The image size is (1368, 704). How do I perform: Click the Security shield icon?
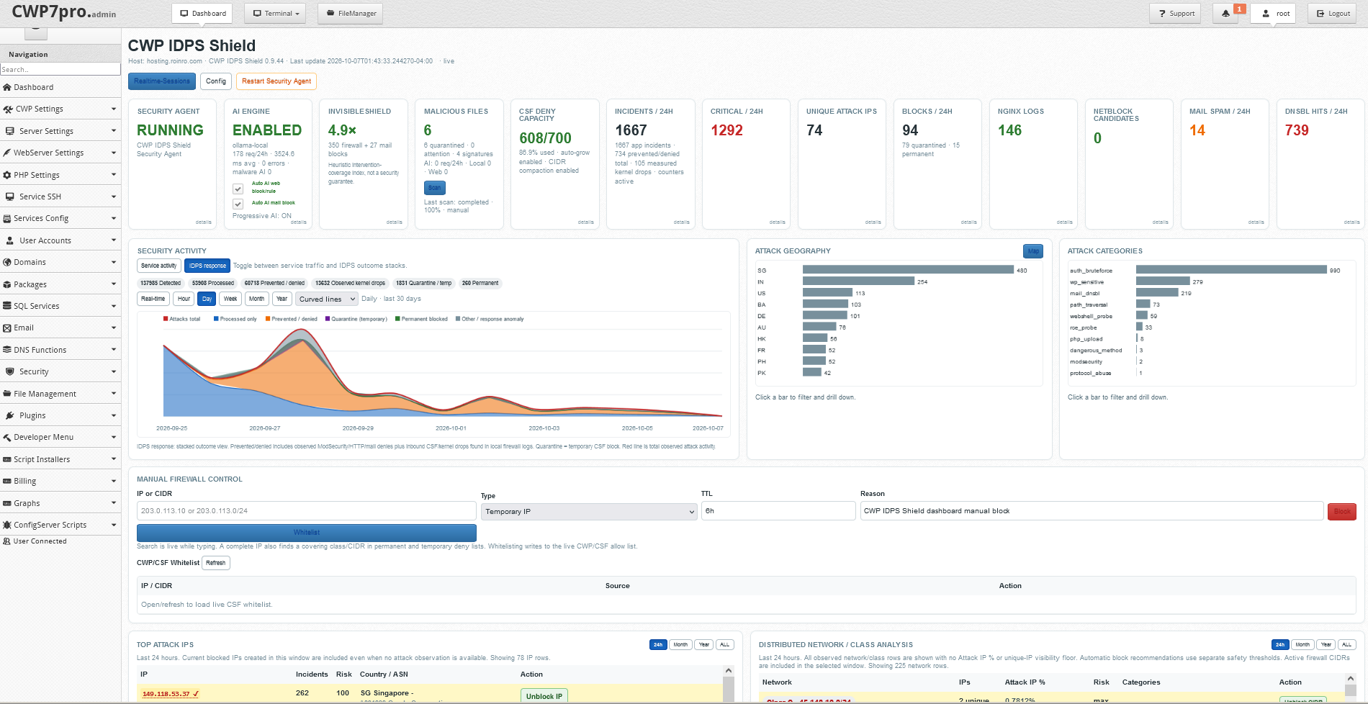(10, 371)
